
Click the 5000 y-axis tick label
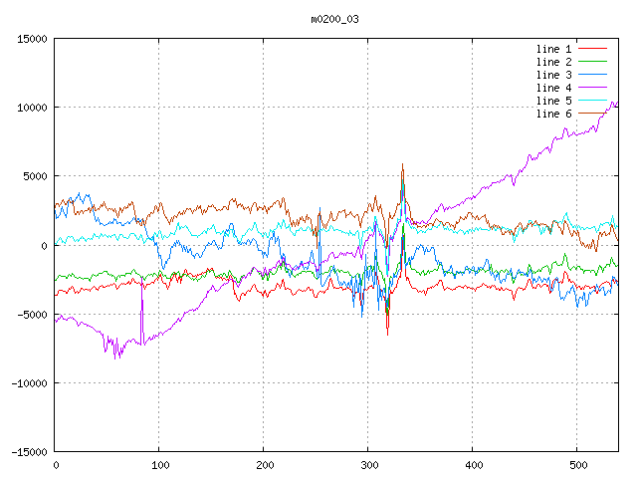tap(35, 176)
